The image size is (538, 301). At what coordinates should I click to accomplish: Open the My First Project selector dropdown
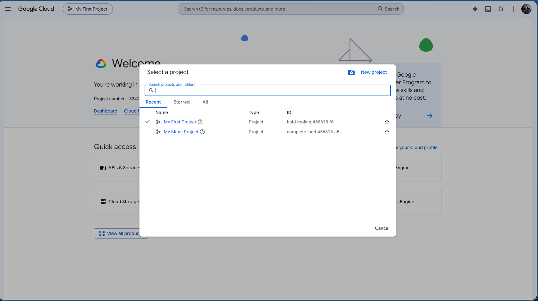[88, 9]
